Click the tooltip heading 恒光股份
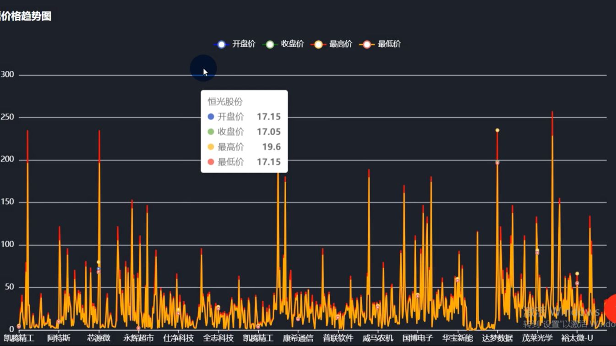 click(x=225, y=102)
